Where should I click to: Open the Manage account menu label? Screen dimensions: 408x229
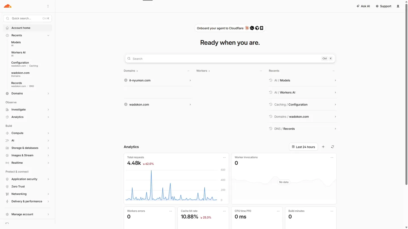pos(22,214)
